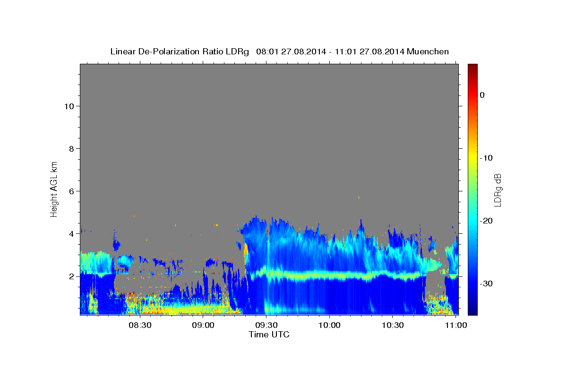Image resolution: width=567 pixels, height=378 pixels.
Task: Click the 'Time UTC' axis label
Action: pyautogui.click(x=269, y=335)
